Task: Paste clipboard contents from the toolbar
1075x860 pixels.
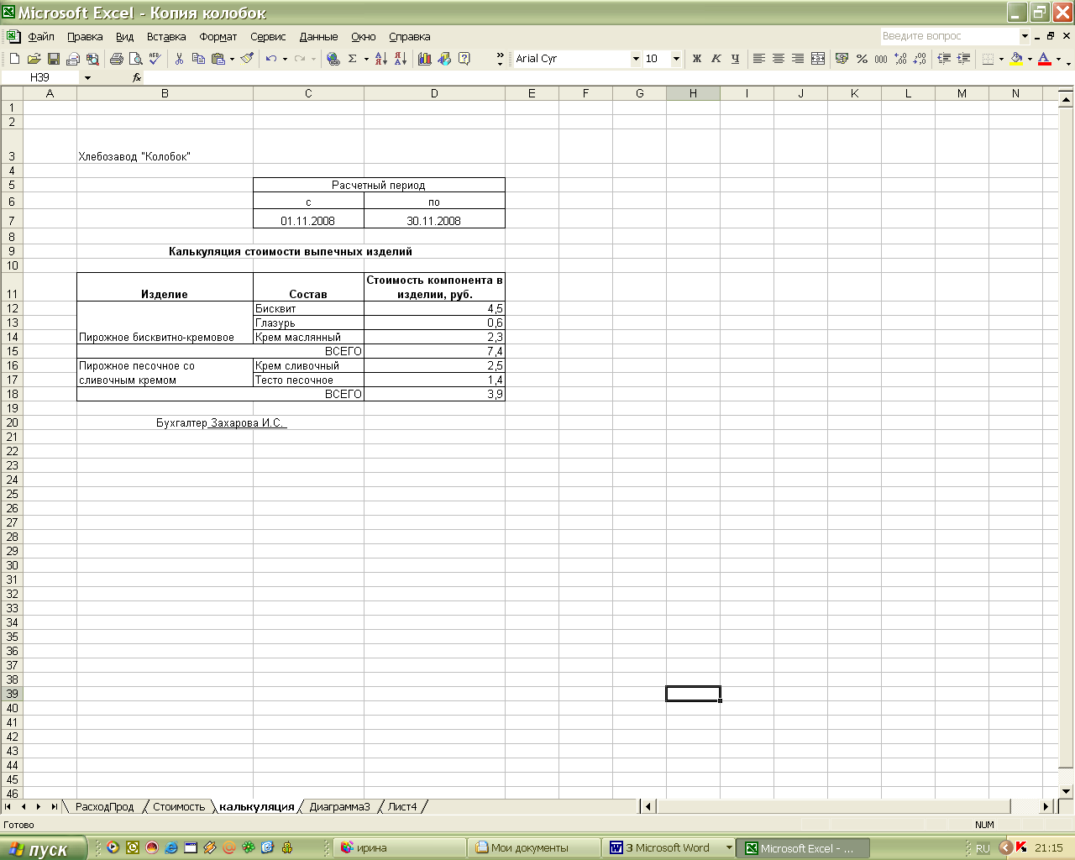Action: (218, 59)
